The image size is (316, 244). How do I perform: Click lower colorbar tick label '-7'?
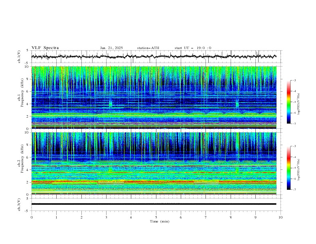[294, 190]
